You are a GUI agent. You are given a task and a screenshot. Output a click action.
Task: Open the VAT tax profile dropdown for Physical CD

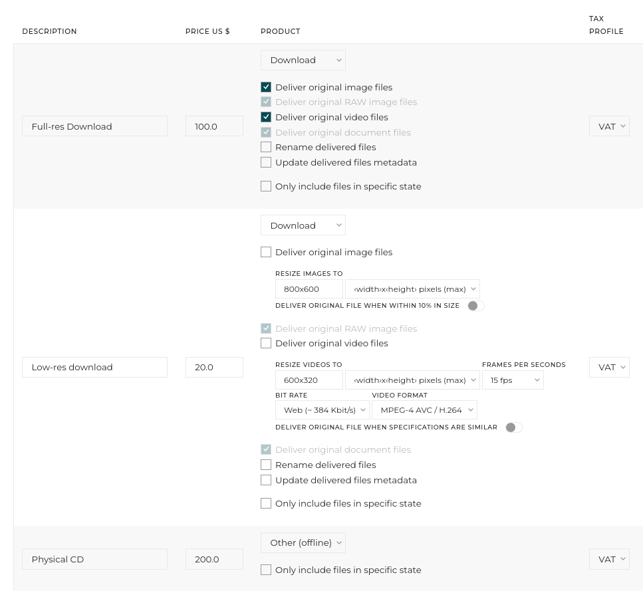tap(608, 559)
